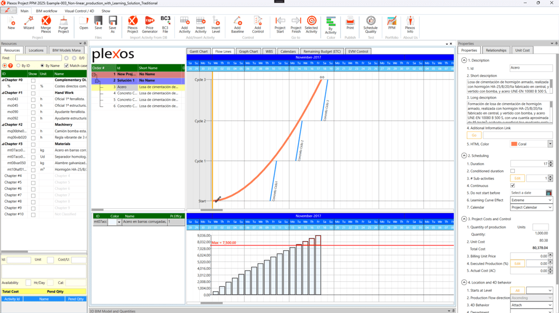Click Insert Level icon
The width and height of the screenshot is (559, 313).
tap(216, 25)
